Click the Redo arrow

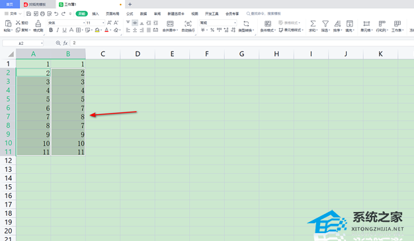pyautogui.click(x=63, y=14)
